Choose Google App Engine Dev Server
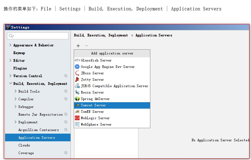The height and width of the screenshot is (160, 251). (x=112, y=67)
